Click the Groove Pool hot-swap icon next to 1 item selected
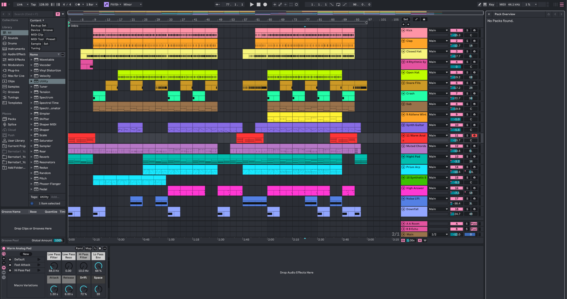The image size is (567, 299). pos(32,204)
